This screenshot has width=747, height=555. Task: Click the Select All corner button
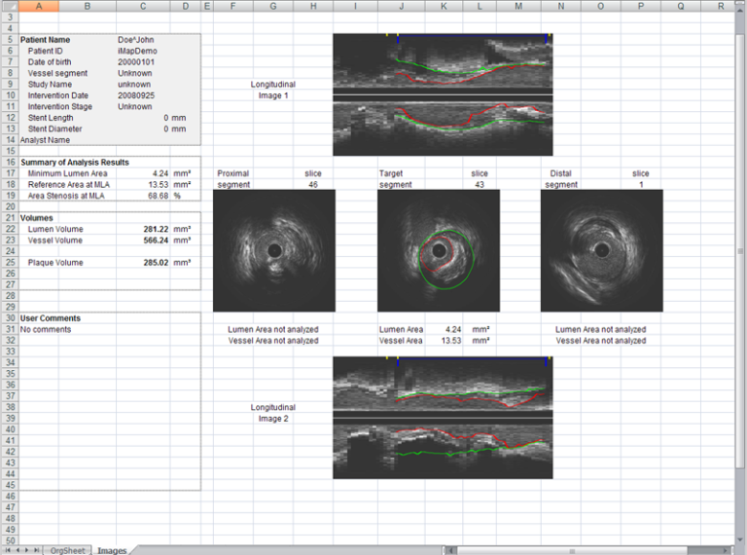[x=8, y=6]
